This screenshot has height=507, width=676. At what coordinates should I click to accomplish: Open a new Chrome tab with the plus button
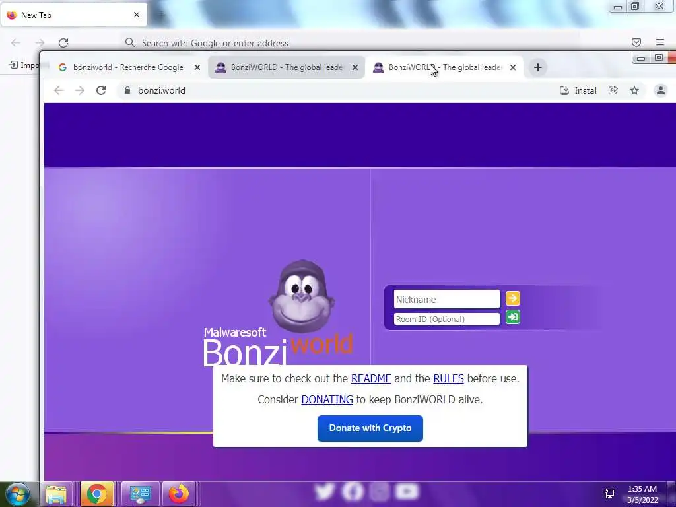coord(537,67)
